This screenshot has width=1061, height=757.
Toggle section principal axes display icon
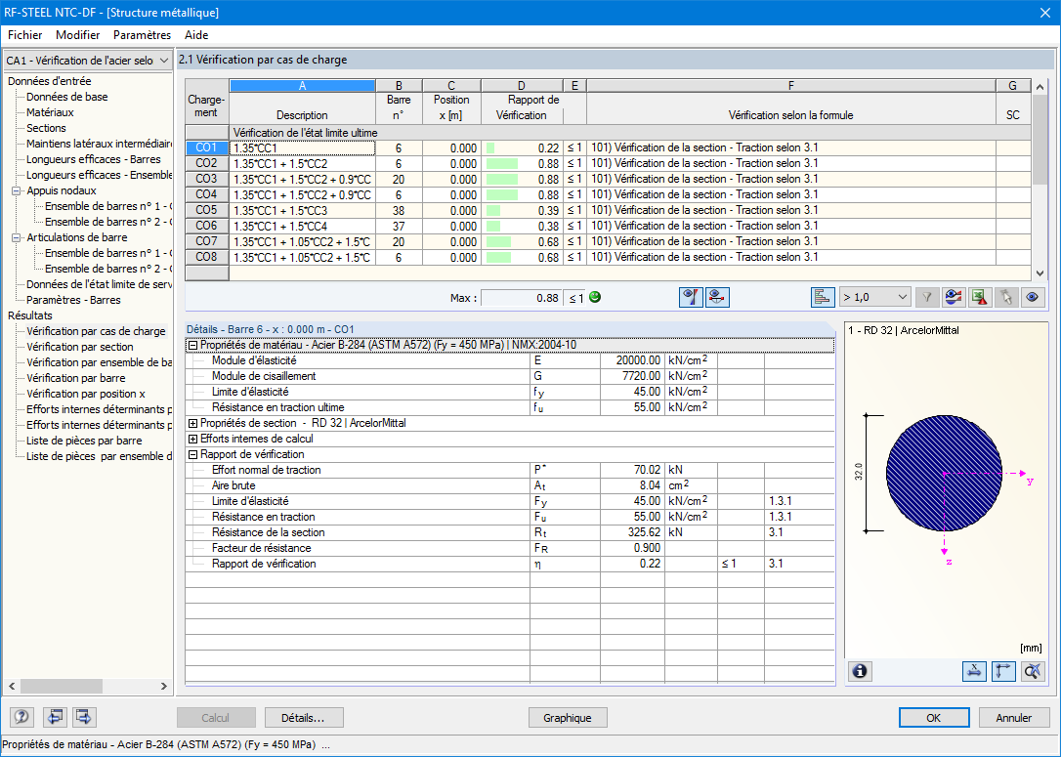[x=1003, y=671]
